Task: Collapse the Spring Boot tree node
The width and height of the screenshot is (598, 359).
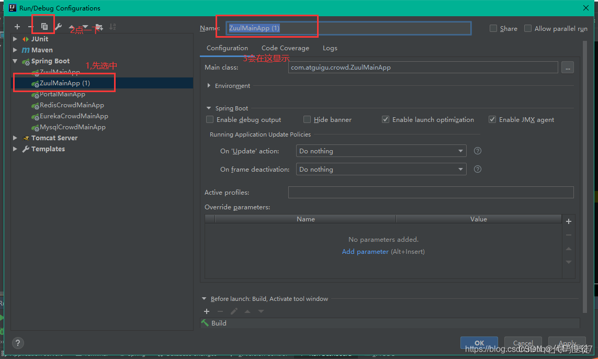Action: point(15,61)
